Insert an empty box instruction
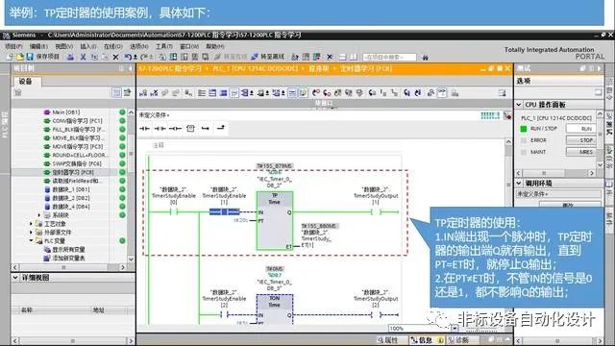The width and height of the screenshot is (615, 346). [190, 128]
